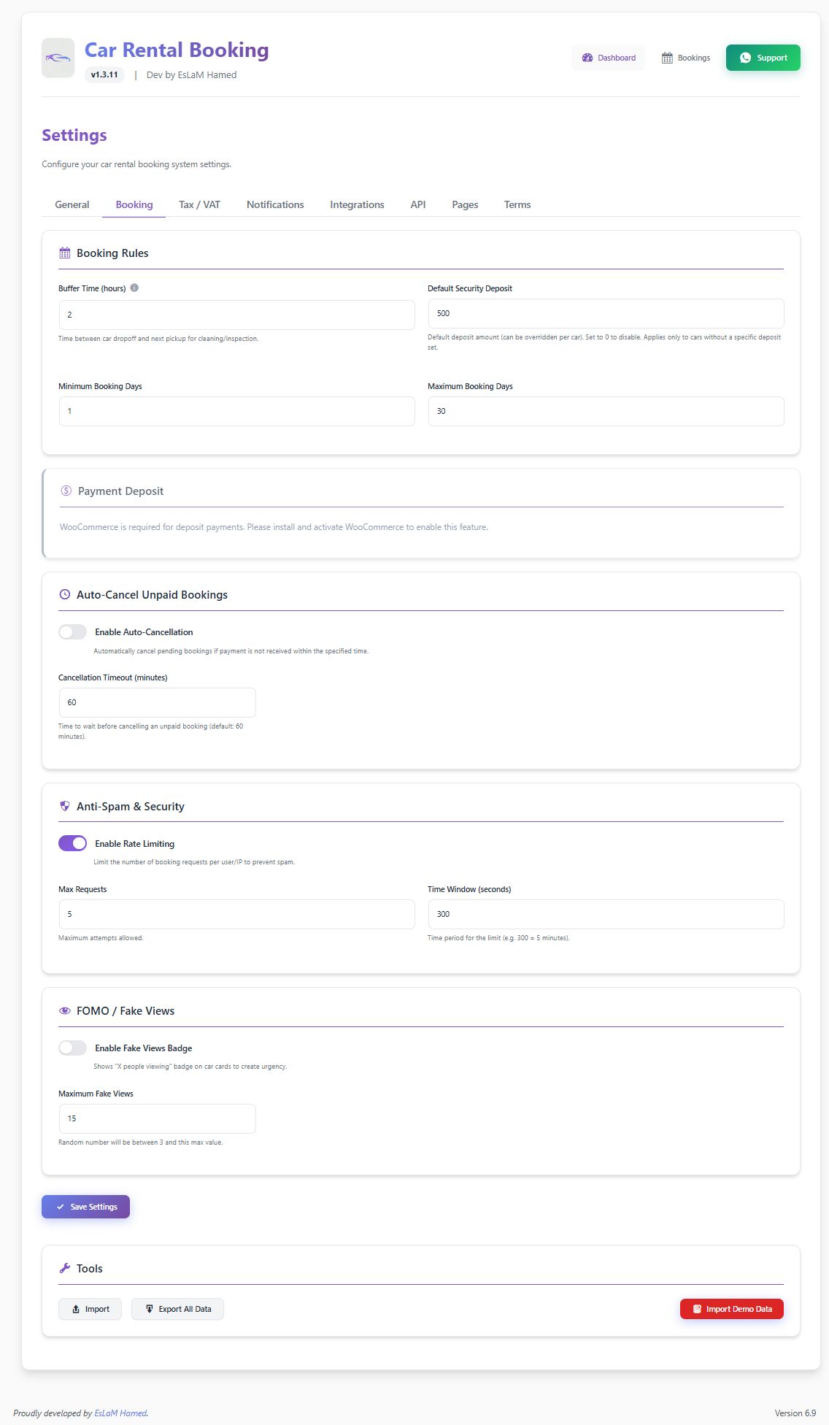The image size is (829, 1425).
Task: Click the Export All Data button
Action: click(x=177, y=1309)
